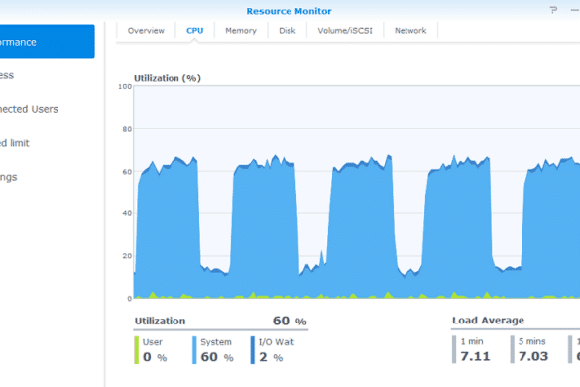Click the Load Average heading
This screenshot has height=387, width=580.
point(488,320)
